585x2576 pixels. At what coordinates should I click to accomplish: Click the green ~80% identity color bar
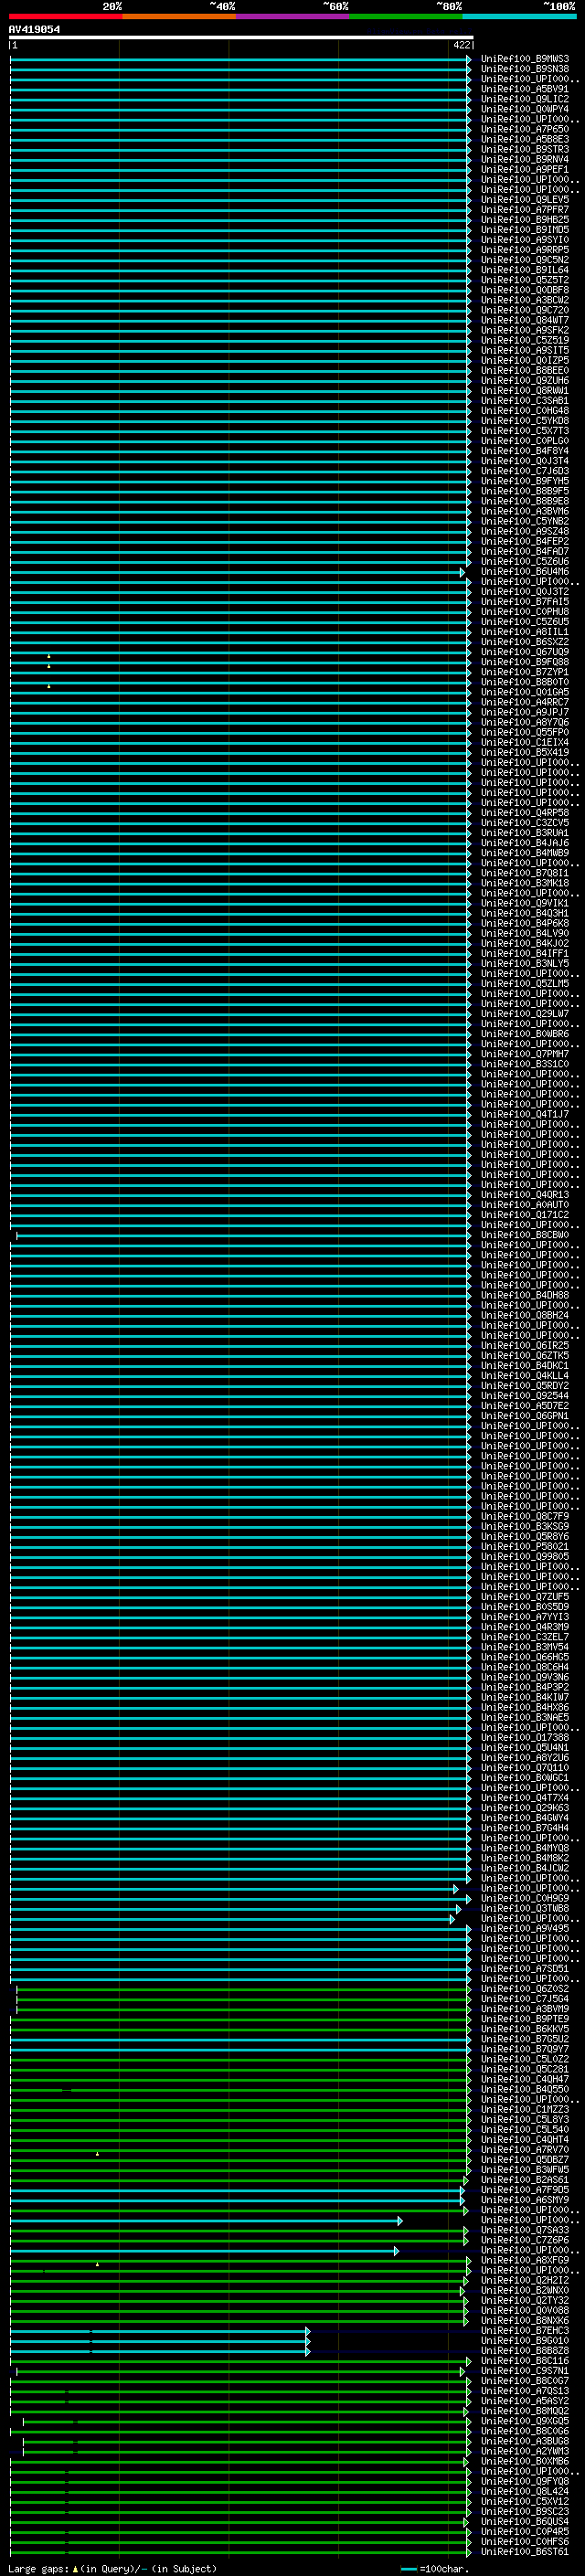pyautogui.click(x=406, y=16)
